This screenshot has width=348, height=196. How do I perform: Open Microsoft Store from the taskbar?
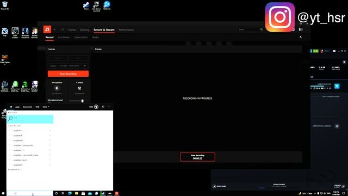pyautogui.click(x=83, y=193)
